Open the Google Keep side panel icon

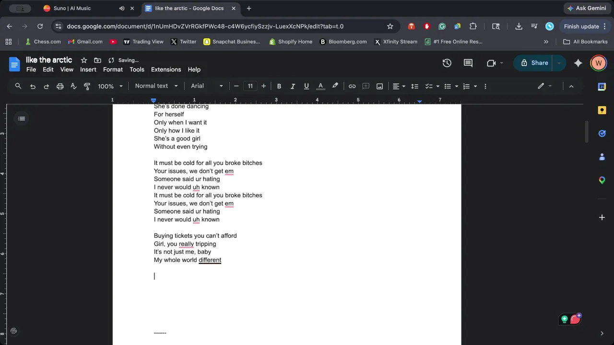point(602,110)
